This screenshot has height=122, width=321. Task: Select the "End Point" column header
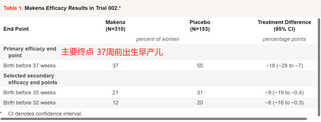click(16, 29)
